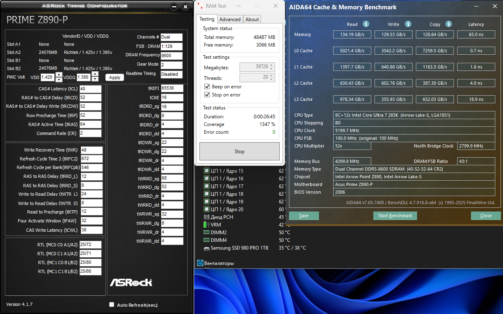The image size is (503, 314).
Task: Toggle the Beep on error checkbox
Action: click(208, 87)
